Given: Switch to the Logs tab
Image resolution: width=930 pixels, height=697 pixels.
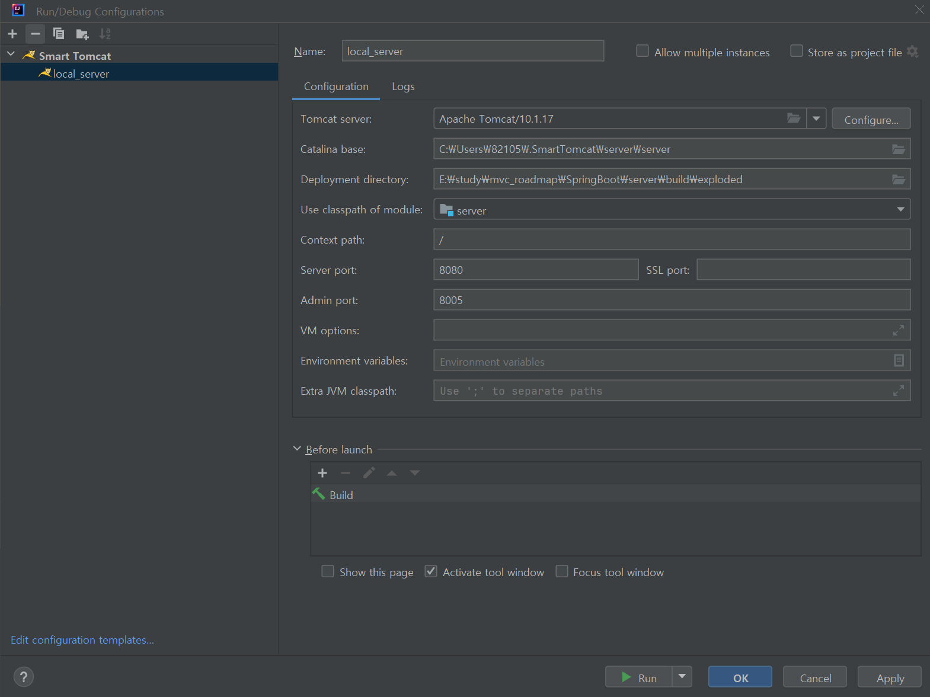Looking at the screenshot, I should (403, 87).
